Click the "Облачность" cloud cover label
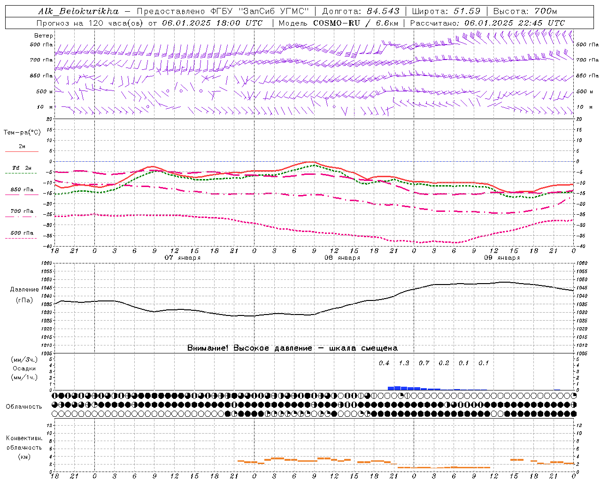The height and width of the screenshot is (480, 601). (24, 406)
